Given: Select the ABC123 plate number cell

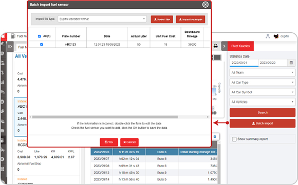Looking at the screenshot, I should click(x=70, y=45).
